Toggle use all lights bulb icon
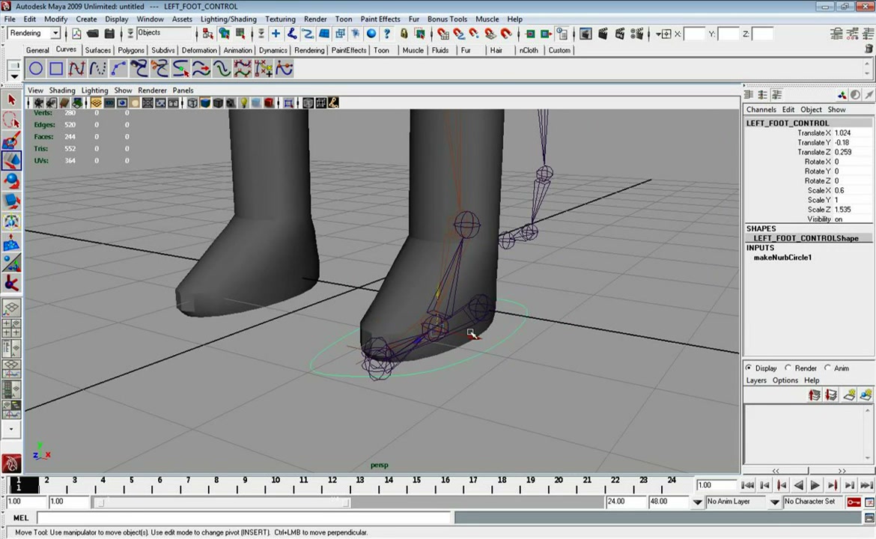The image size is (876, 539). pos(243,103)
